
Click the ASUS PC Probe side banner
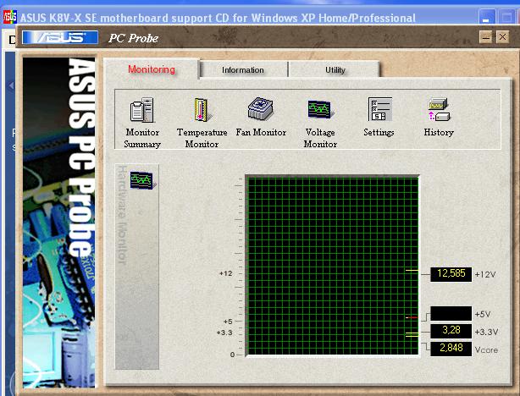(x=59, y=222)
